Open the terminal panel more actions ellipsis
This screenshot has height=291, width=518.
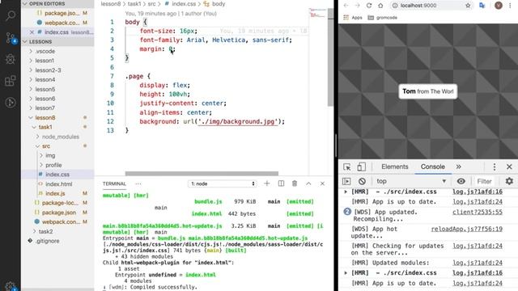[138, 183]
